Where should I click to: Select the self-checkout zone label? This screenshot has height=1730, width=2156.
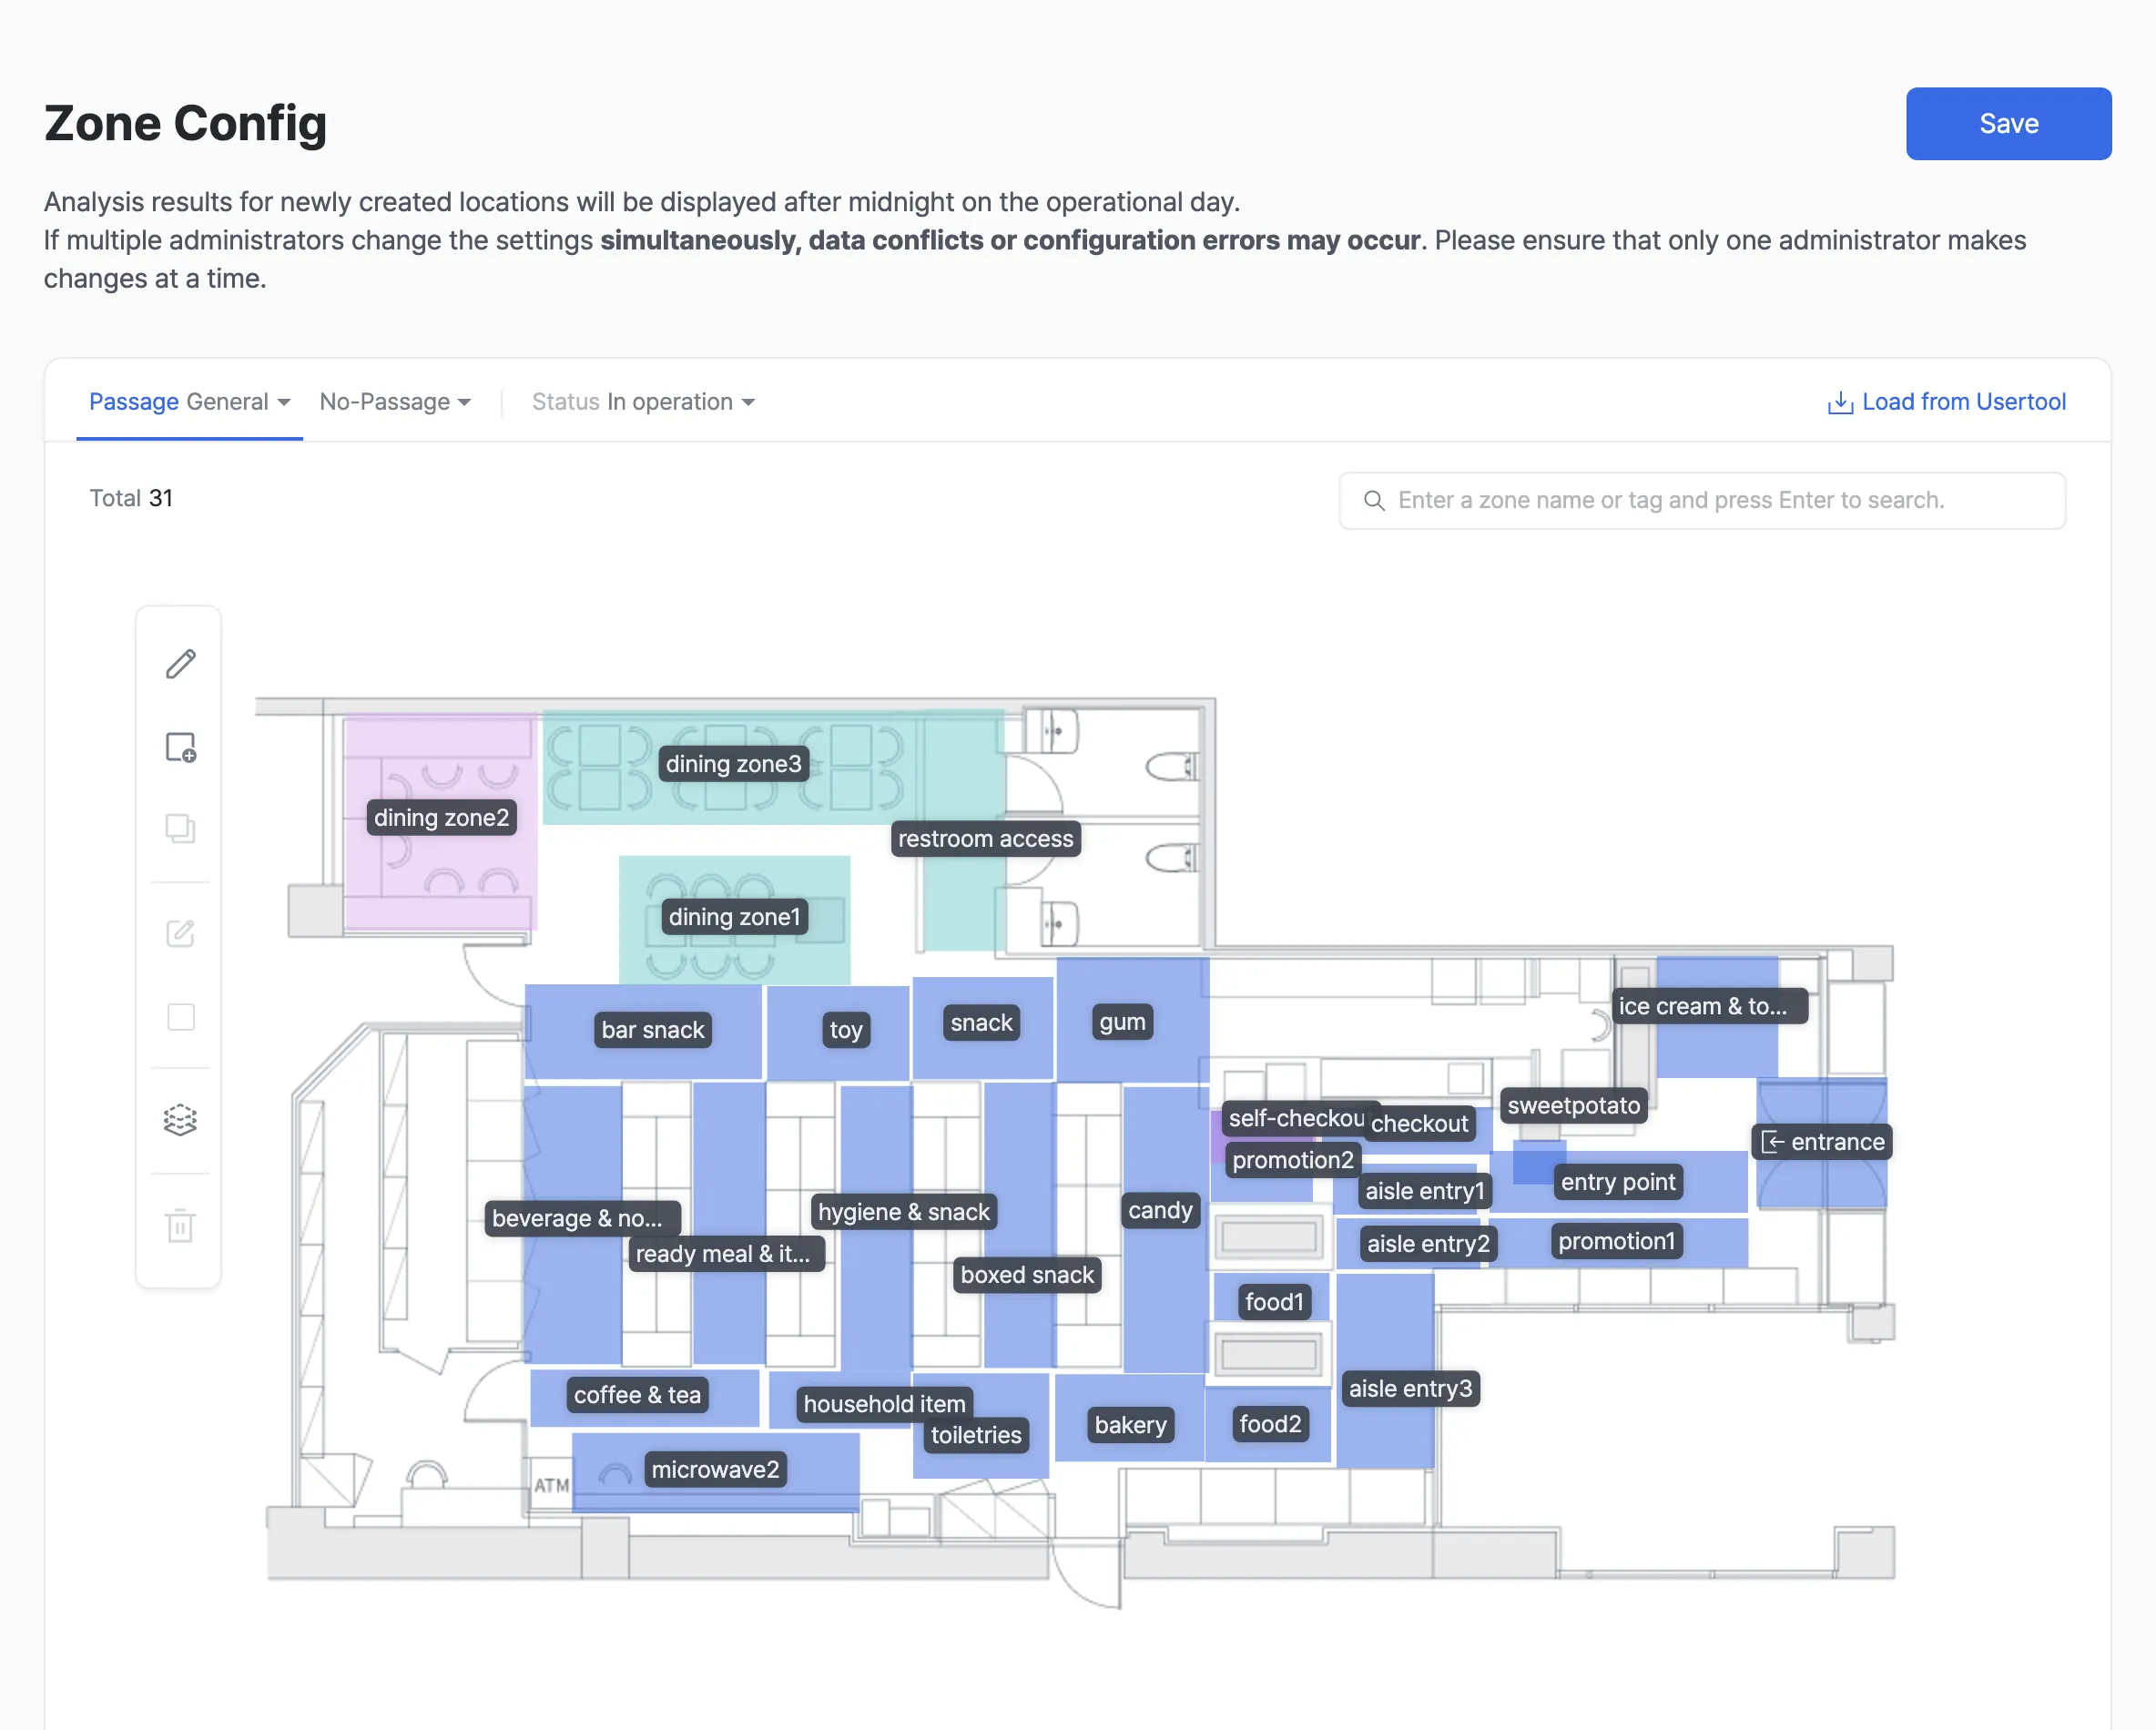1295,1118
